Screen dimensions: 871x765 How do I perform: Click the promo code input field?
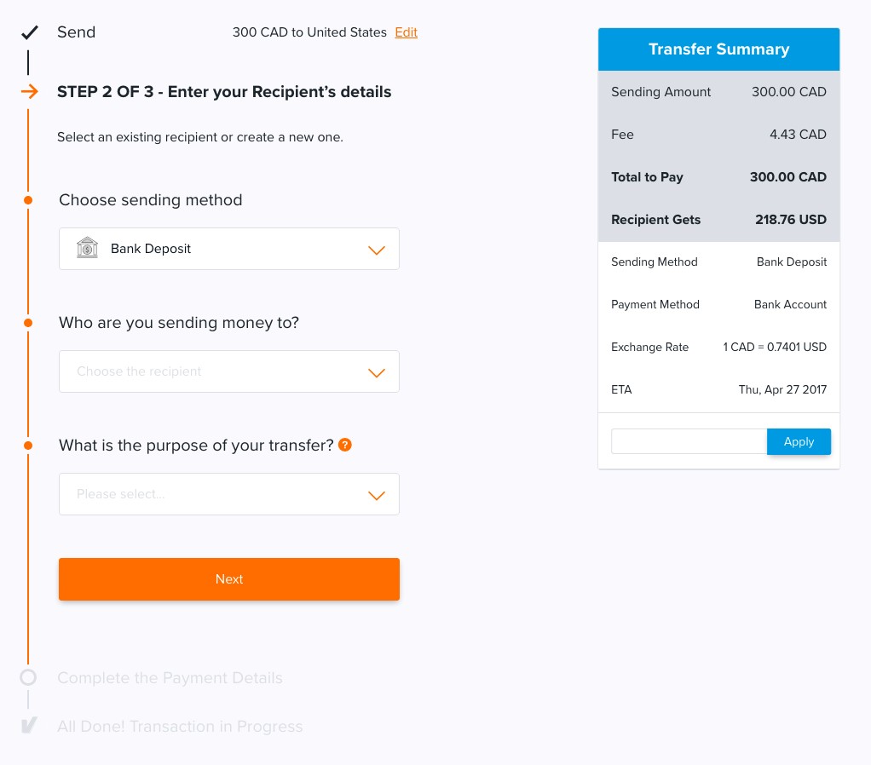pos(689,441)
